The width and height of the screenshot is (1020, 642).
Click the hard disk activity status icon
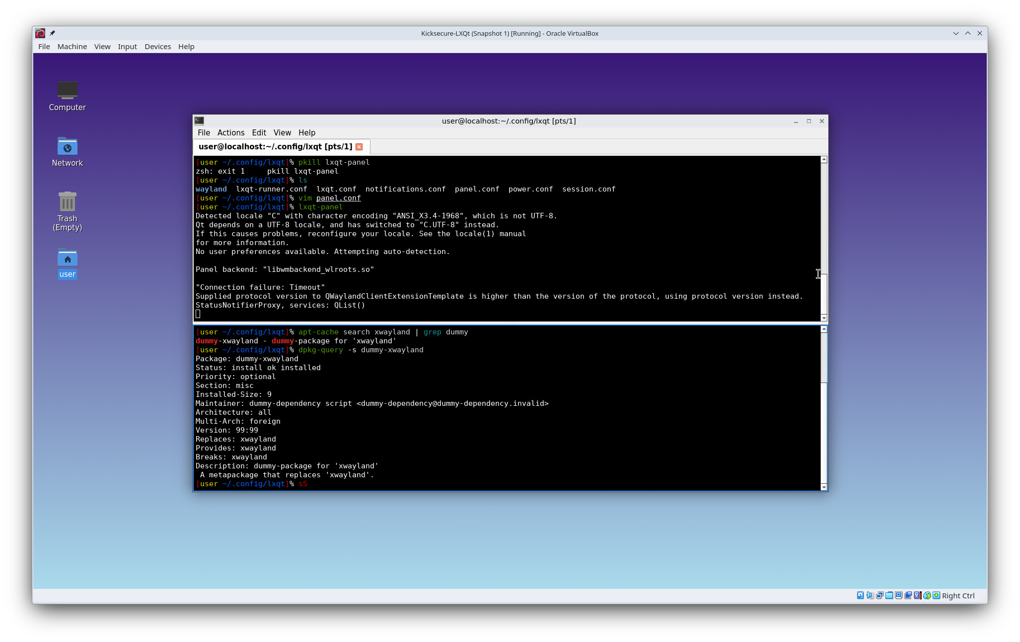coord(860,595)
